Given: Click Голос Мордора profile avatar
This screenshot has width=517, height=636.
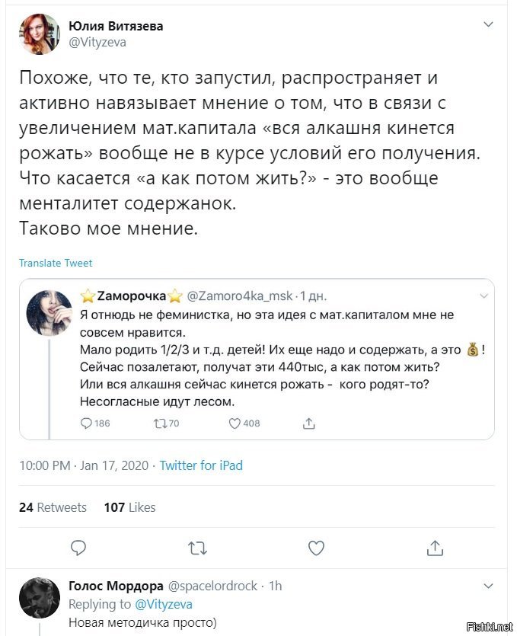Looking at the screenshot, I should 40,598.
